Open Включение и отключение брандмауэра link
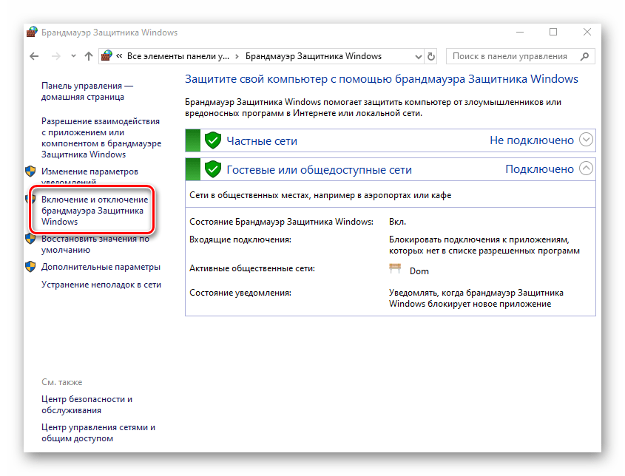625x476 pixels. [94, 211]
